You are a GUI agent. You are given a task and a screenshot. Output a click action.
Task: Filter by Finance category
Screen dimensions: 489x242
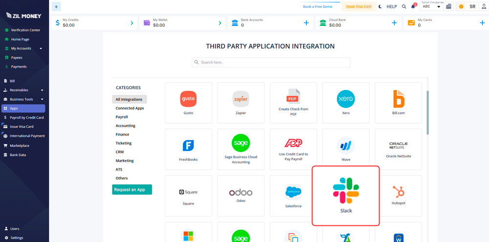tap(122, 134)
